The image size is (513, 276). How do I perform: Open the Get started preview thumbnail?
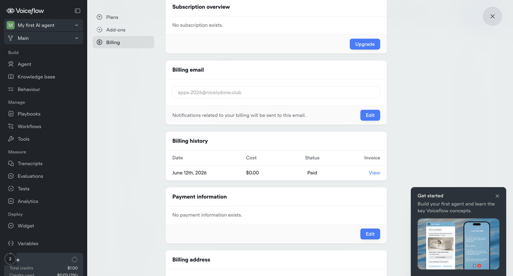click(458, 244)
